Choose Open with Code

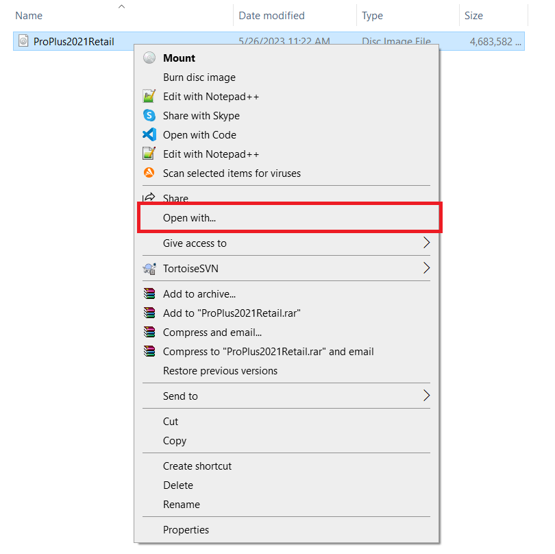[x=286, y=134]
